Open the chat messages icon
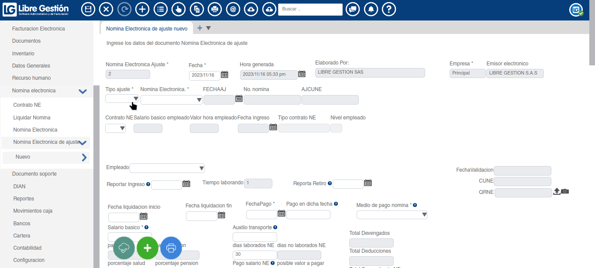 (352, 9)
